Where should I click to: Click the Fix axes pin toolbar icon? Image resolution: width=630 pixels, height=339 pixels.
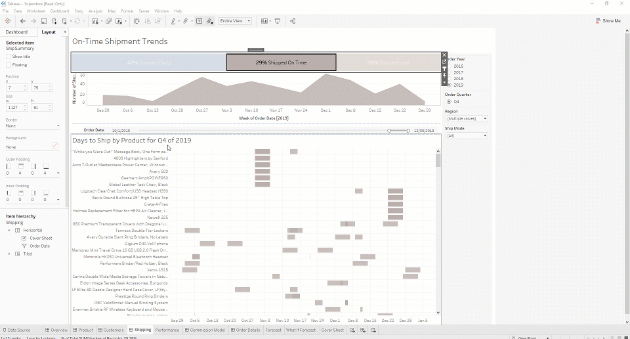(x=210, y=21)
